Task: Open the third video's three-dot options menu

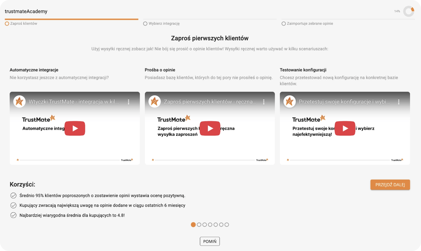Action: click(399, 102)
